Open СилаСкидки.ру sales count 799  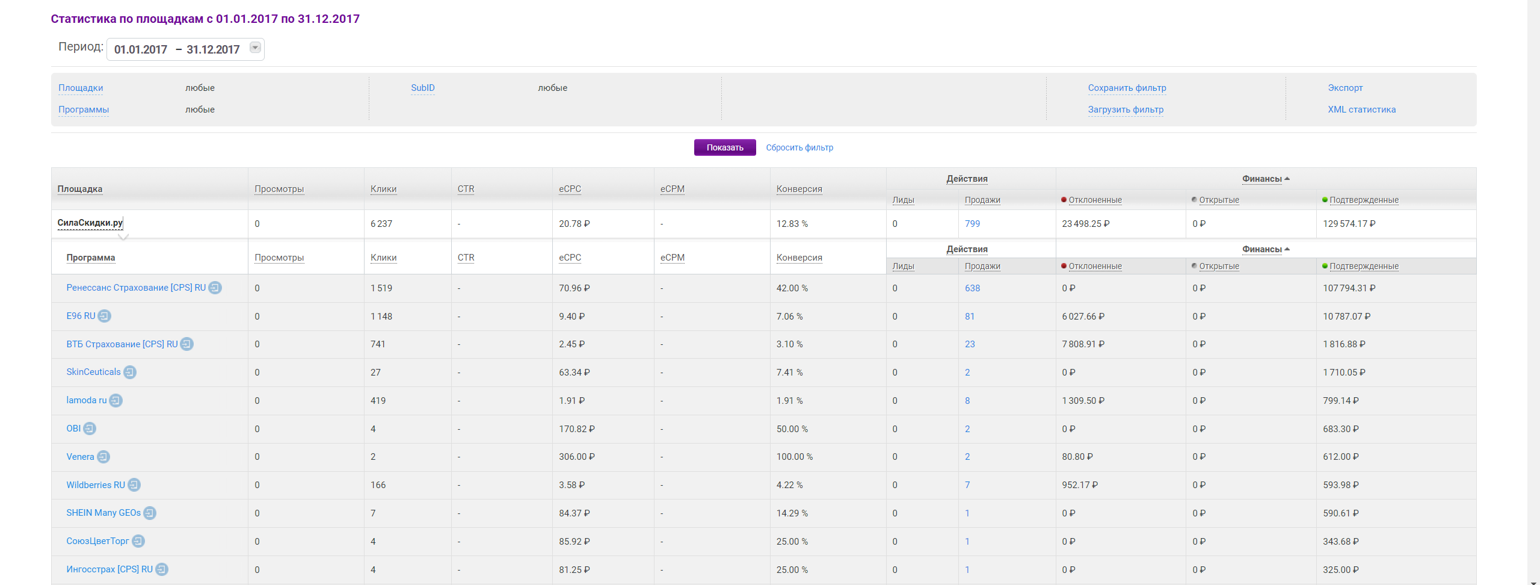pyautogui.click(x=972, y=224)
